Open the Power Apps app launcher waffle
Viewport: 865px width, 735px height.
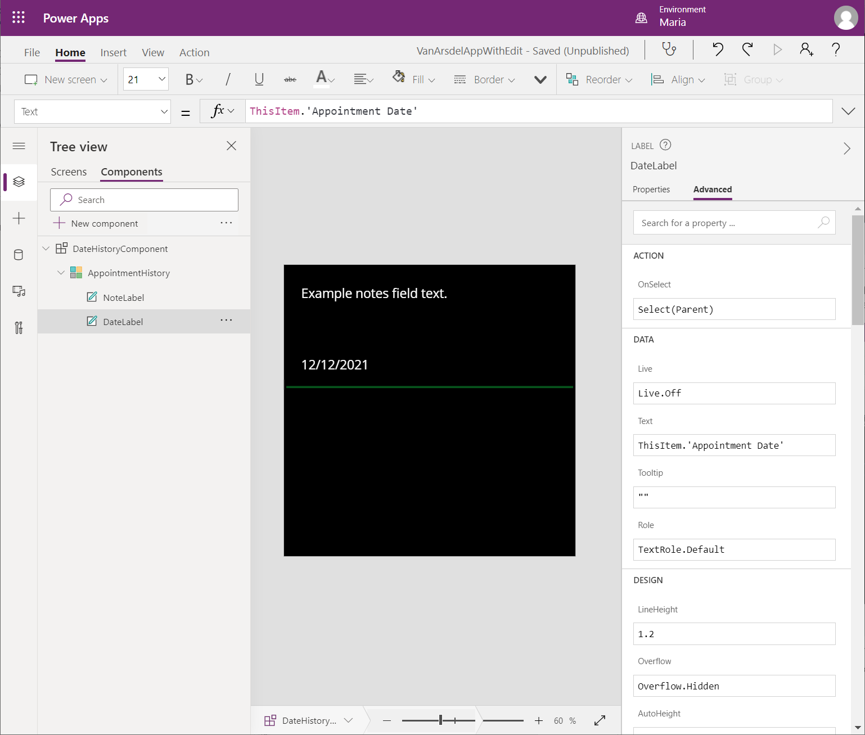coord(19,17)
